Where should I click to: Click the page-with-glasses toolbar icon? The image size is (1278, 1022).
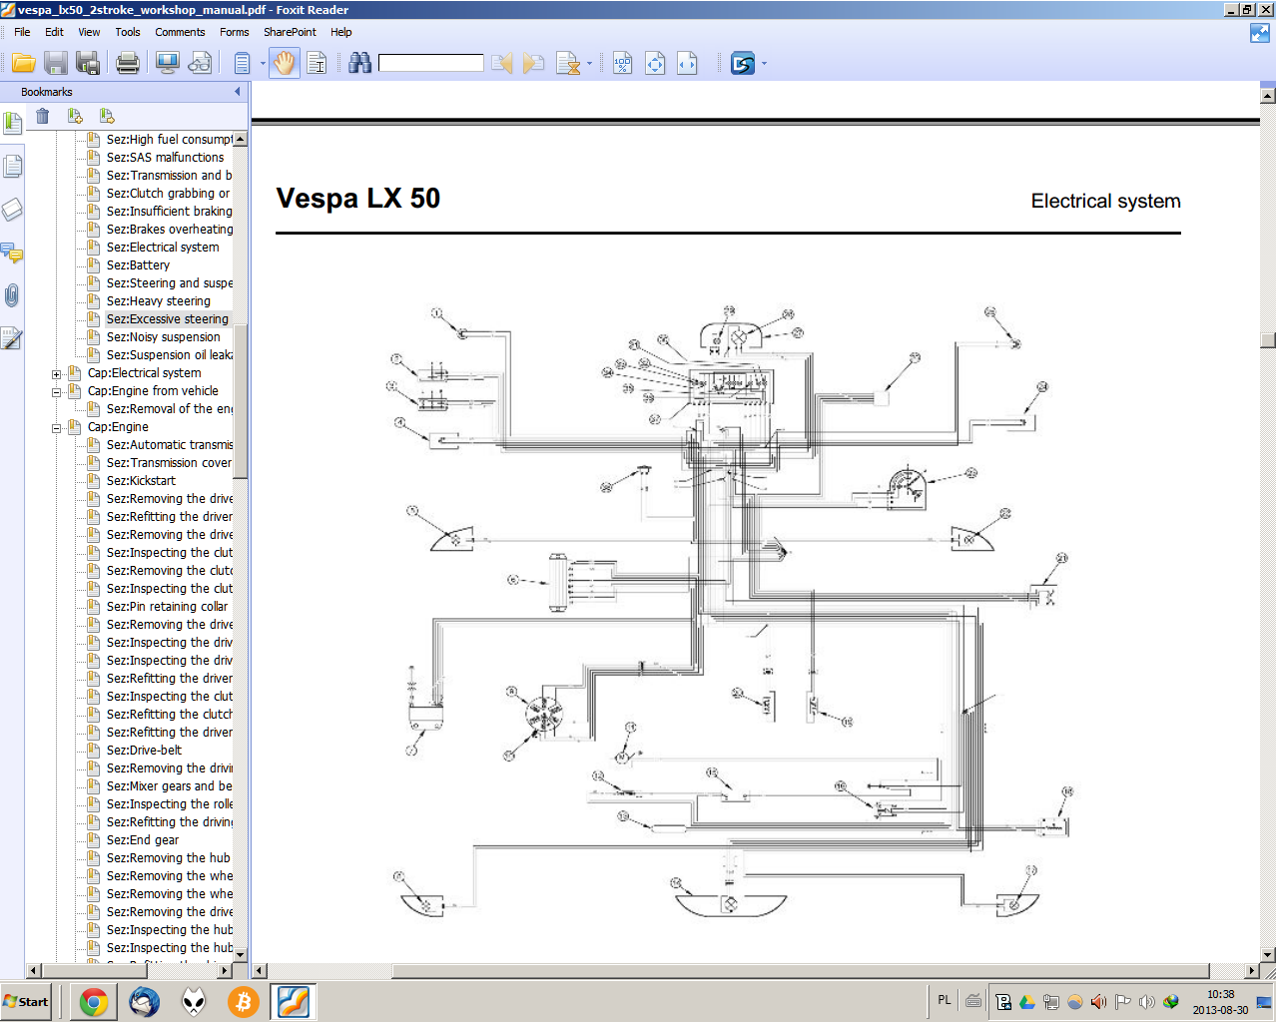pyautogui.click(x=201, y=64)
